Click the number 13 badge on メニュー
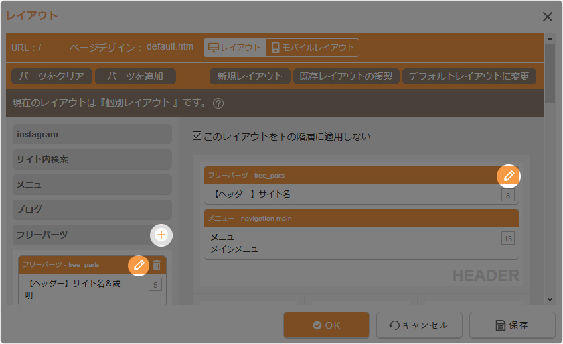 click(507, 238)
